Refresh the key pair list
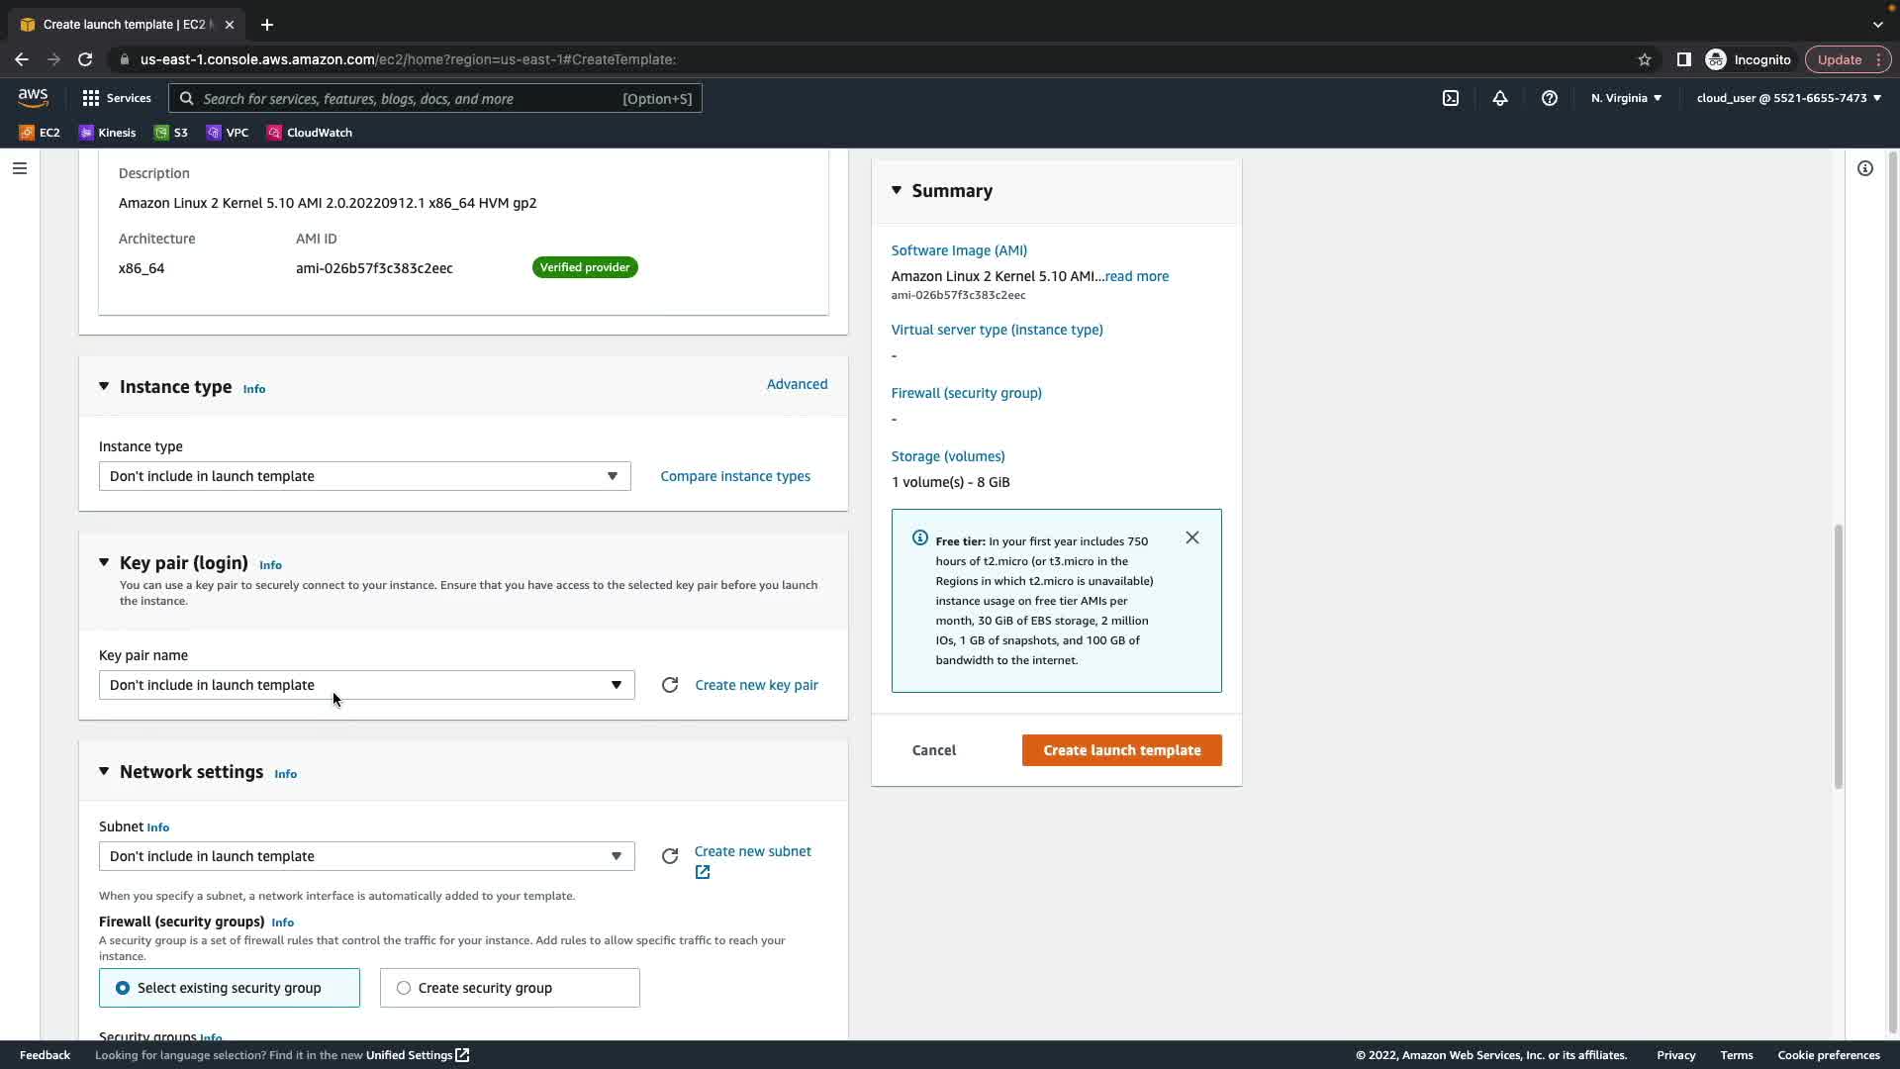The width and height of the screenshot is (1900, 1069). [670, 685]
